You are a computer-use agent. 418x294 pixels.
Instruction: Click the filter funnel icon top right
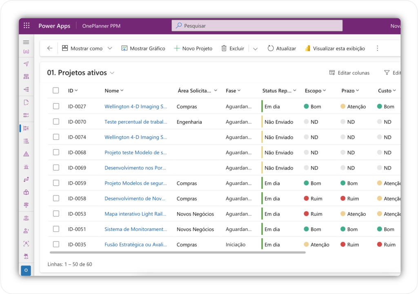(x=387, y=72)
